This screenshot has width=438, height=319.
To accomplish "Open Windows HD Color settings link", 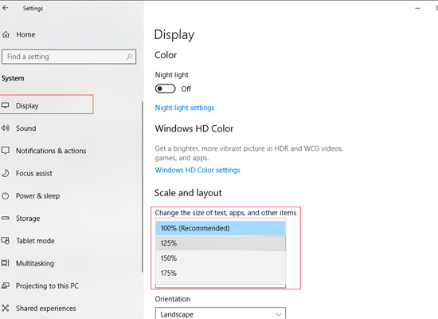I will tap(197, 170).
